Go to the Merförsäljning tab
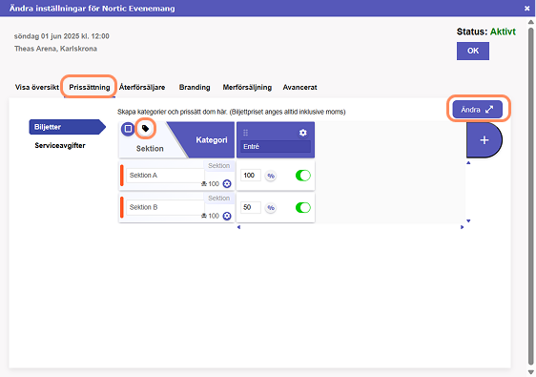The width and height of the screenshot is (536, 377). pyautogui.click(x=247, y=87)
